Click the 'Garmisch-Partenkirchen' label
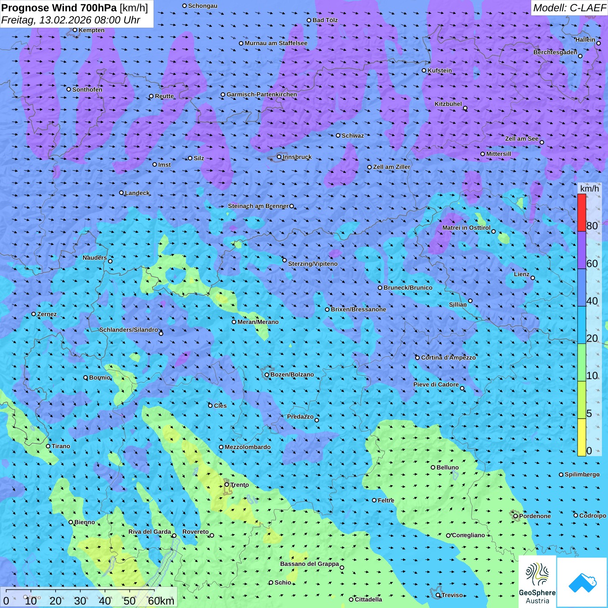Viewport: 608px width, 608px height. tap(262, 94)
